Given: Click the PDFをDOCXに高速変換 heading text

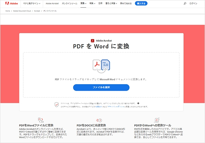Looking at the screenshot, I should [x=91, y=126].
